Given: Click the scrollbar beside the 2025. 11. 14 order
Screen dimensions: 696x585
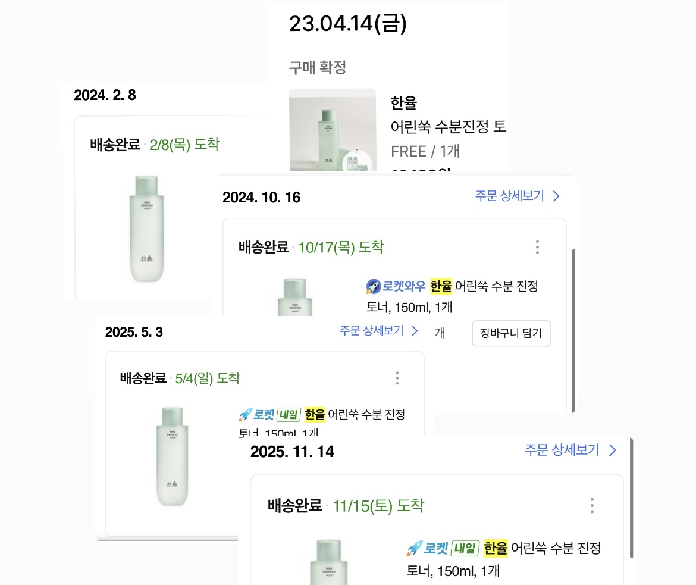Looking at the screenshot, I should click(x=631, y=500).
